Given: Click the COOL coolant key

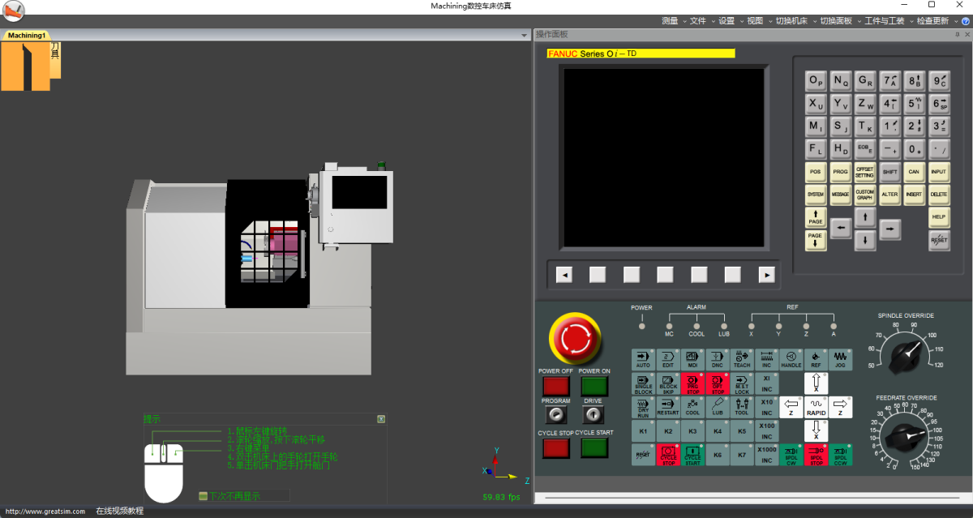Looking at the screenshot, I should tap(692, 407).
